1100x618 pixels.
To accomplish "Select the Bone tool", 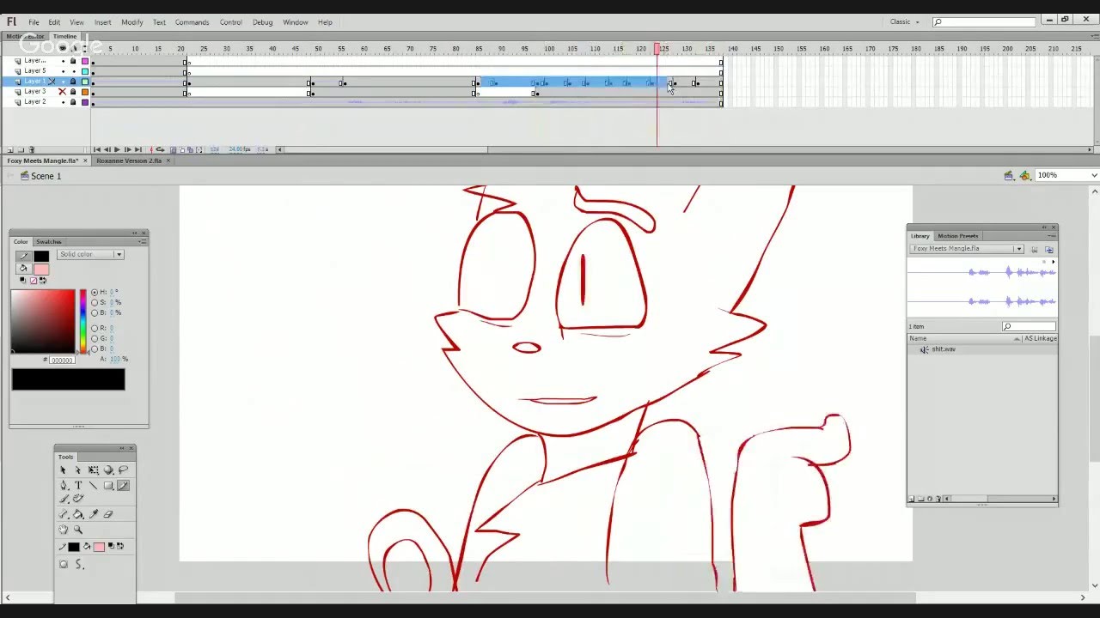I will tap(63, 514).
